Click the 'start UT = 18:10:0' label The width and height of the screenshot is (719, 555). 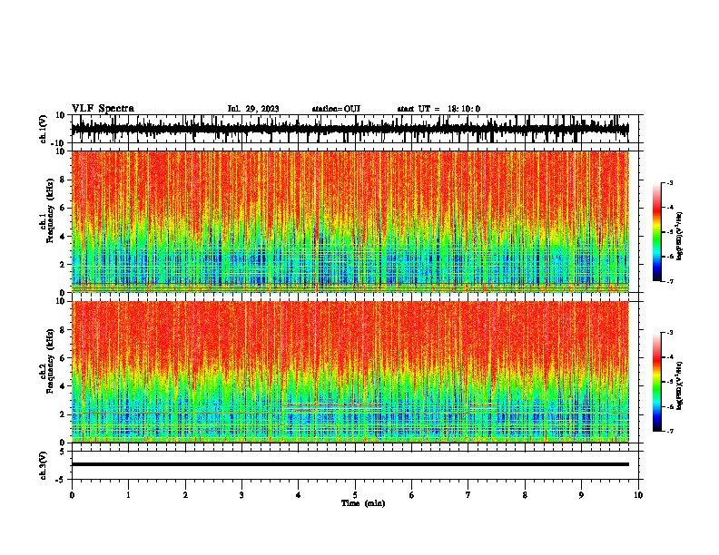tap(438, 109)
